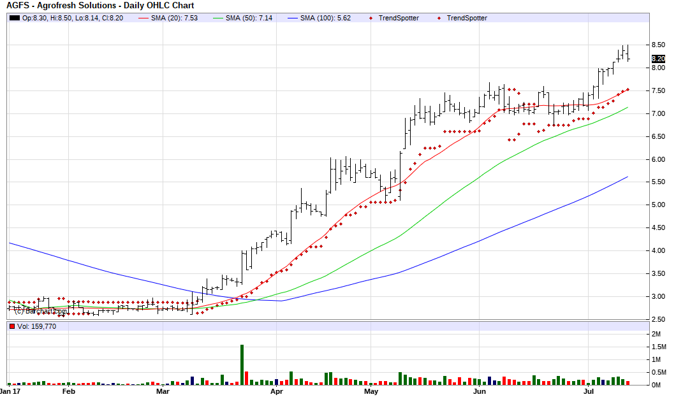
Task: Click the 2.50 price axis label
Action: tap(658, 319)
